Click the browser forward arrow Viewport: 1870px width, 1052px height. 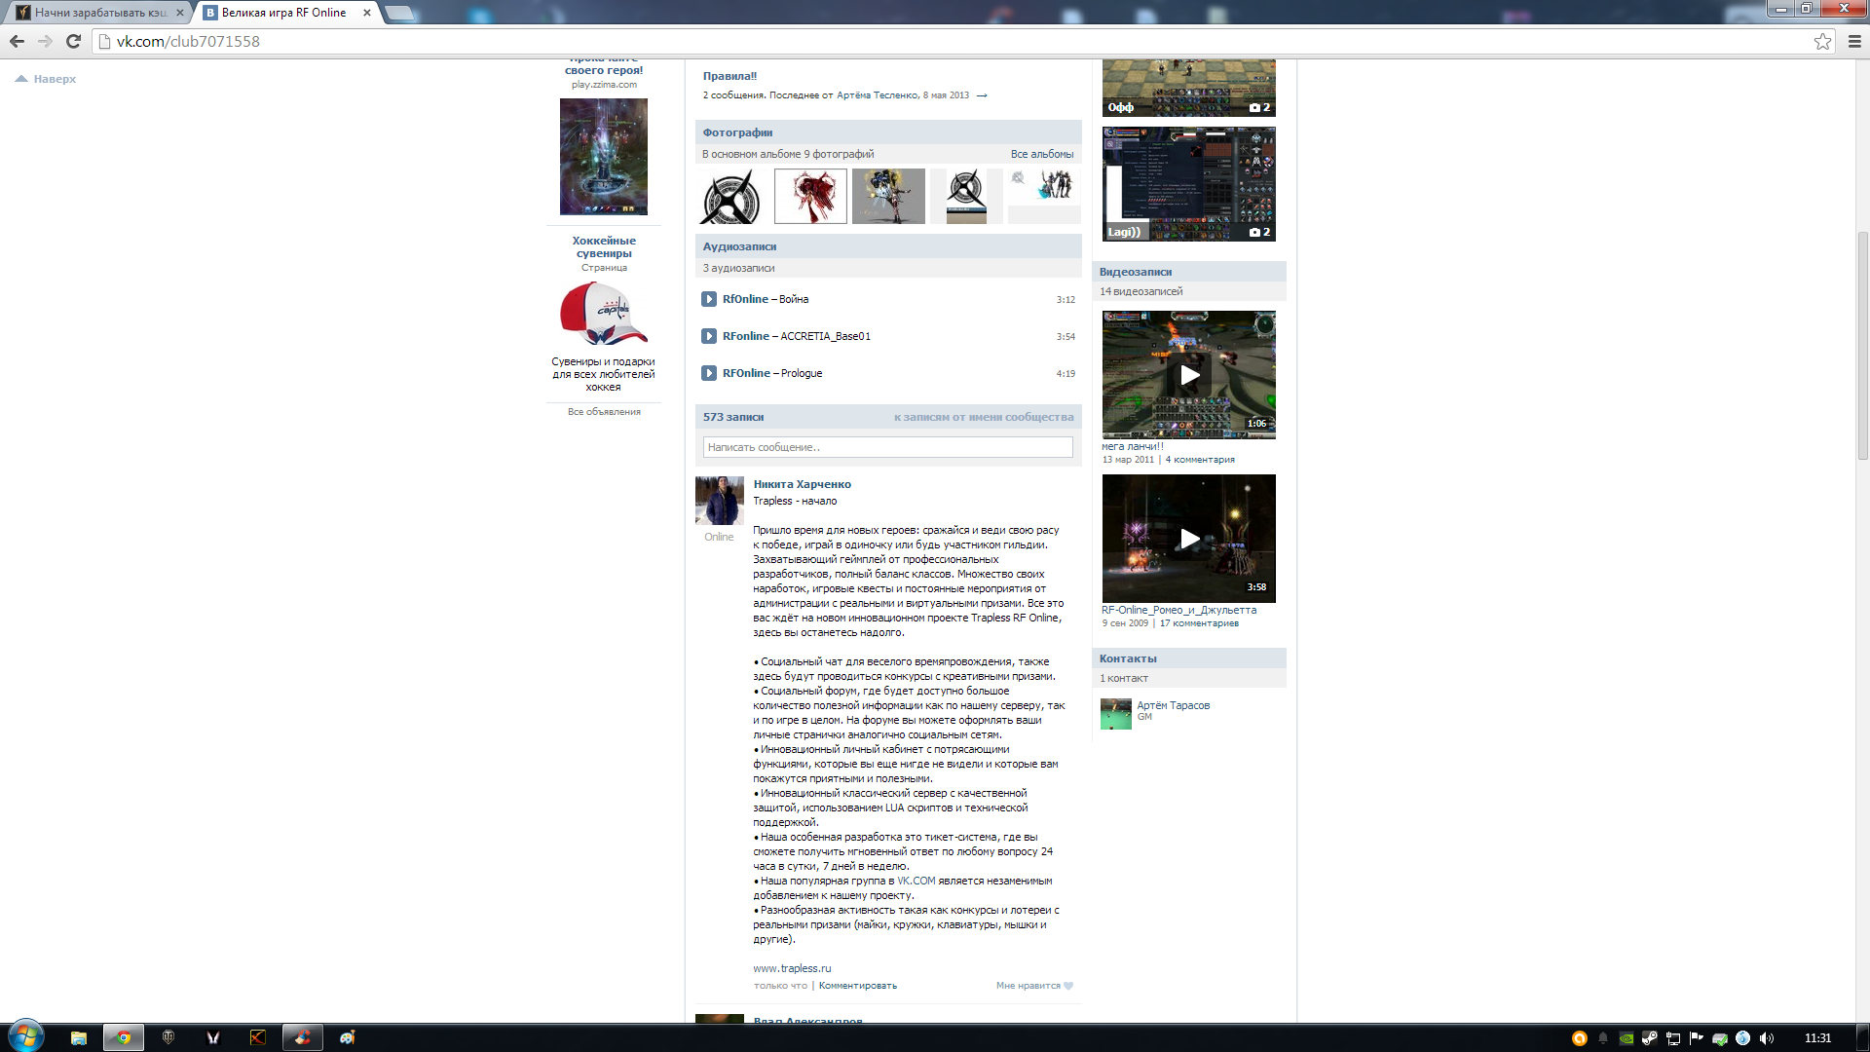pyautogui.click(x=45, y=41)
